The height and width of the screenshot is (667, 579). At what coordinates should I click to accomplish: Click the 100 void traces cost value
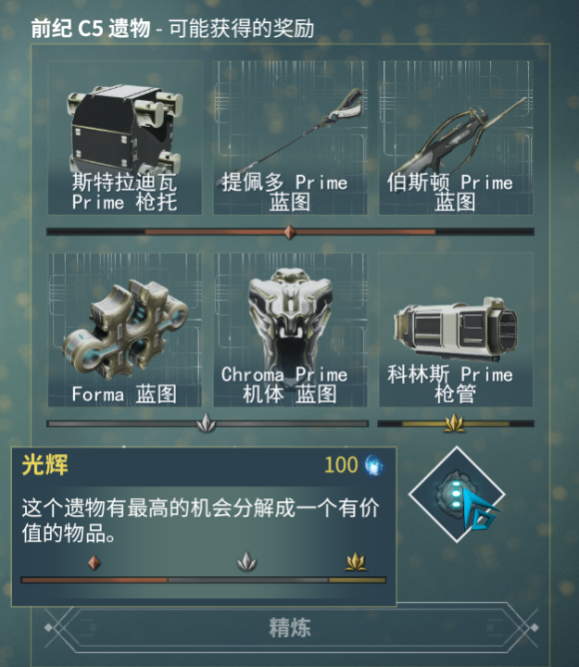tap(340, 465)
